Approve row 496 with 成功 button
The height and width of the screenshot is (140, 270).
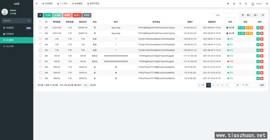pos(242,33)
